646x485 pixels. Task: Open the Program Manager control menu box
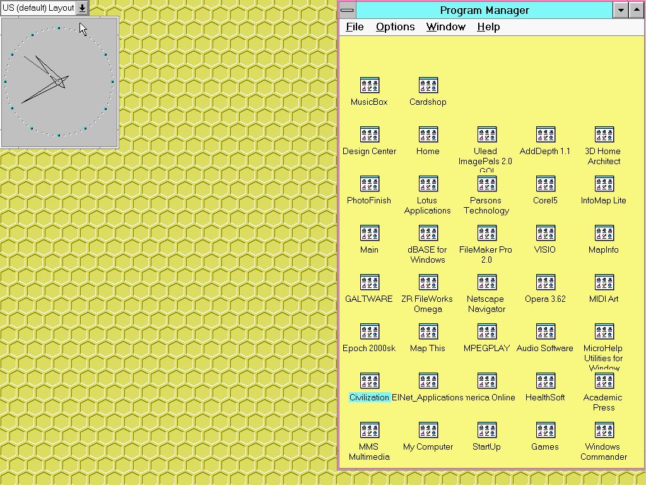[348, 10]
